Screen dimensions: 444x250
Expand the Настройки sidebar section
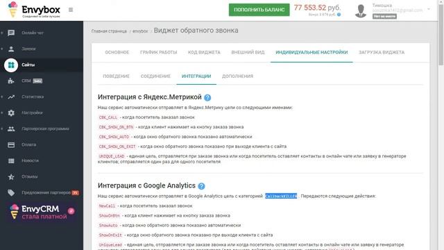1,112
